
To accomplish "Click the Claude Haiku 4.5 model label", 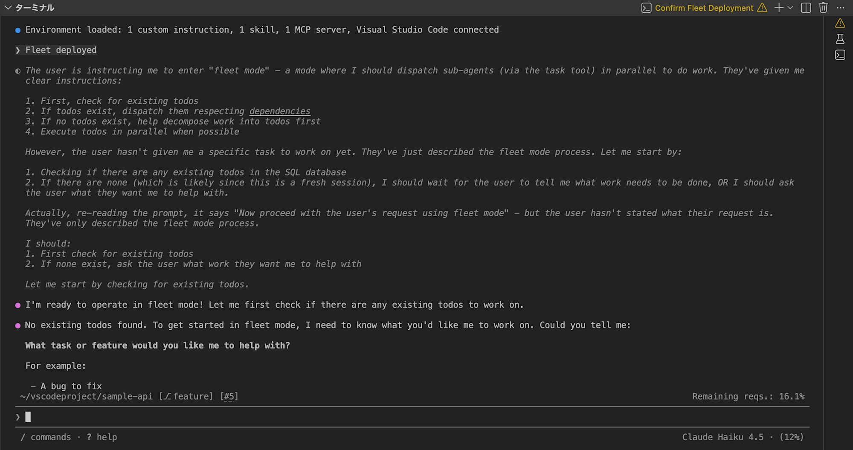I will pyautogui.click(x=723, y=437).
